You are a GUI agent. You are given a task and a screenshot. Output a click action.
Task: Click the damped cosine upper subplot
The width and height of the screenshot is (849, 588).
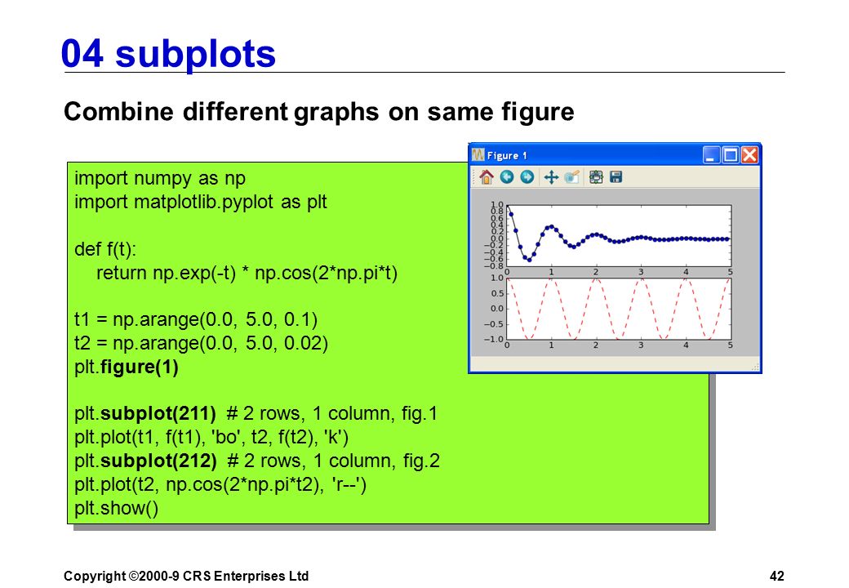click(619, 235)
